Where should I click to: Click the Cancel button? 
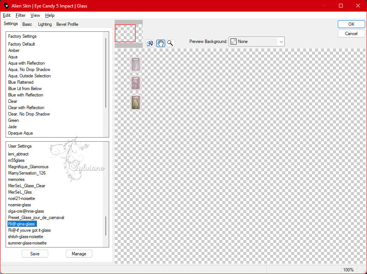[x=351, y=34]
